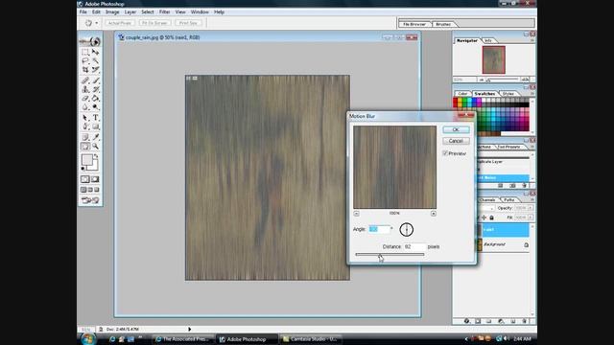
Task: Switch to Quick Mask mode
Action: pyautogui.click(x=95, y=179)
